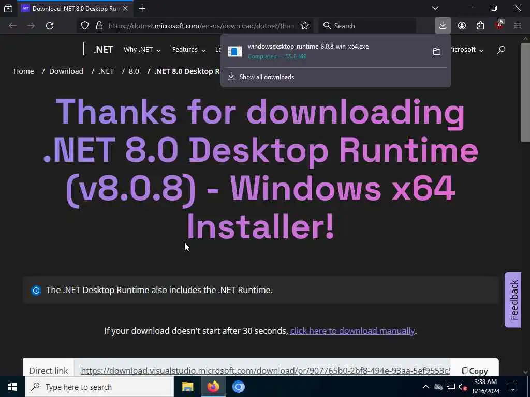The width and height of the screenshot is (530, 397).
Task: Open Firefox View list-all-tabs icon
Action: (x=8, y=8)
